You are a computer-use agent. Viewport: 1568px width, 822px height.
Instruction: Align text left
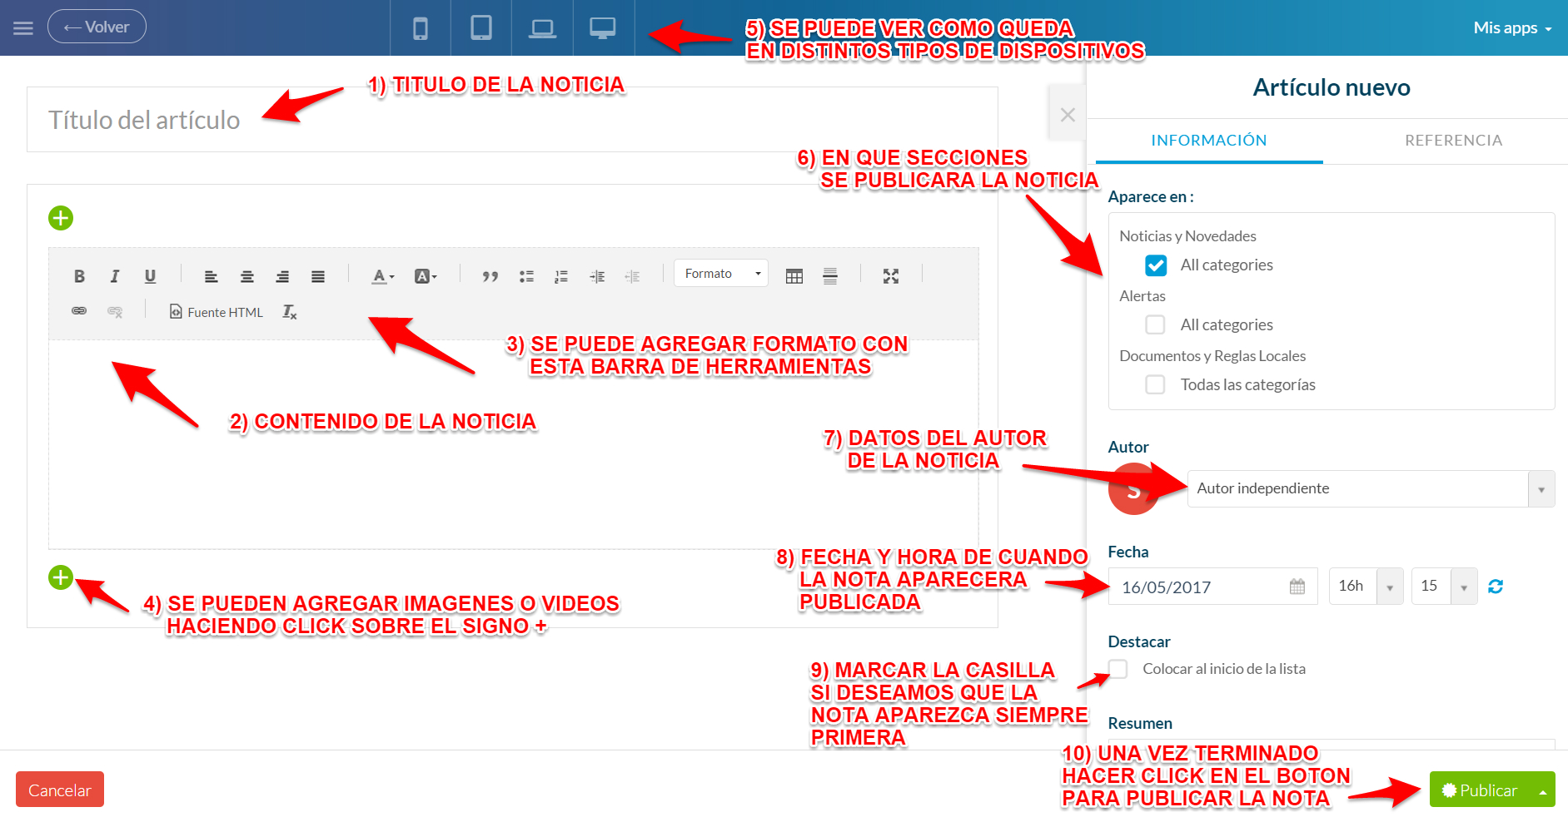point(212,276)
